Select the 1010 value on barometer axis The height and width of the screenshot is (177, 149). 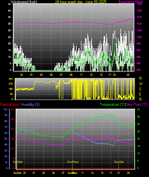[x=139, y=24]
